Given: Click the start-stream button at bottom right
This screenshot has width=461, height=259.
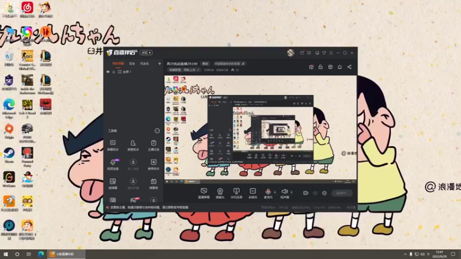Looking at the screenshot, I should coord(342,193).
